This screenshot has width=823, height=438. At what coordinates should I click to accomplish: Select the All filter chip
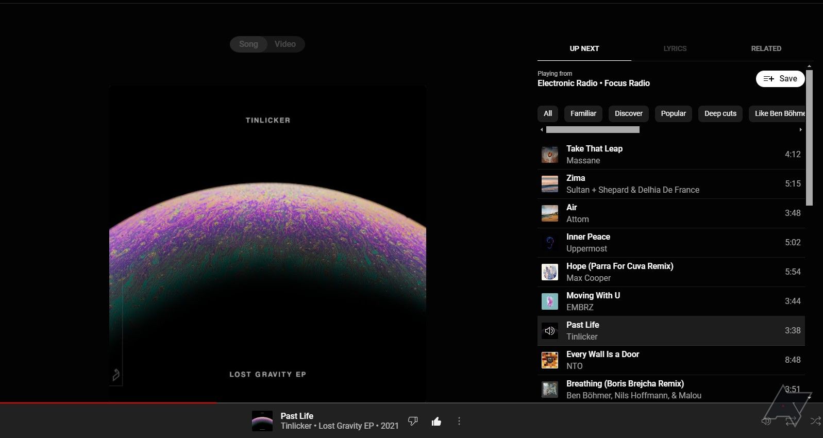[548, 113]
